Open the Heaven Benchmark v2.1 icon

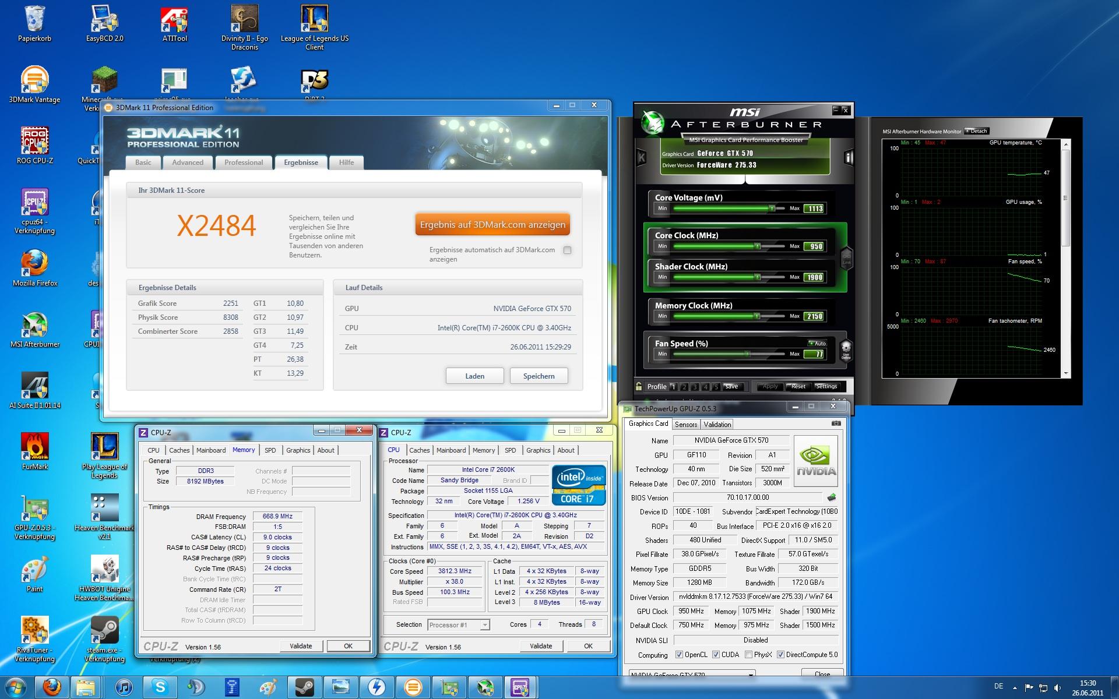pyautogui.click(x=105, y=517)
